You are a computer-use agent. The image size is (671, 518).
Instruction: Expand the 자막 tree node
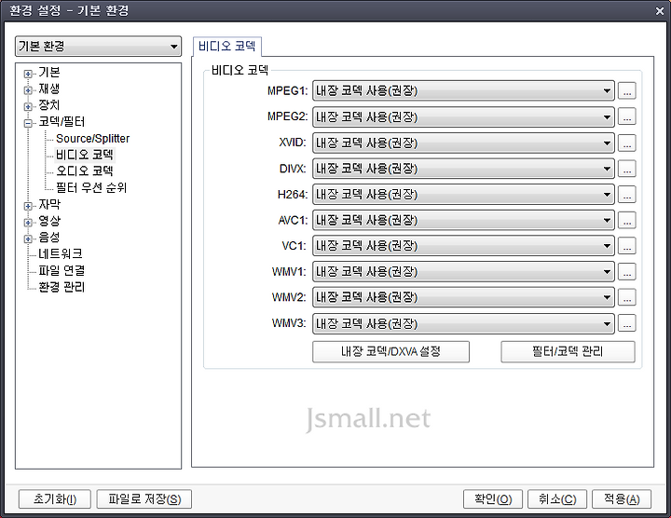click(x=28, y=206)
